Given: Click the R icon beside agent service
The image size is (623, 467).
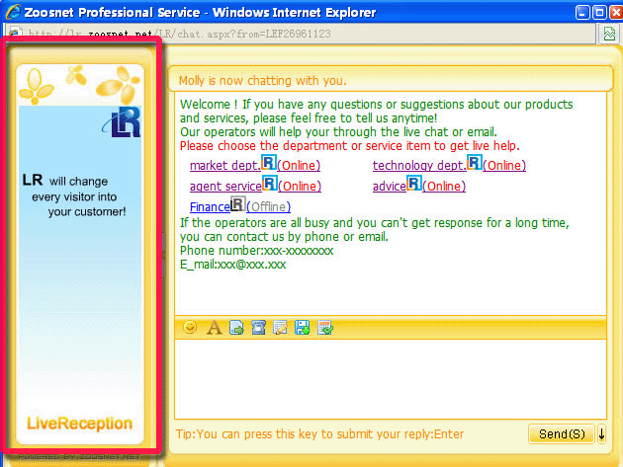Looking at the screenshot, I should coord(270,183).
